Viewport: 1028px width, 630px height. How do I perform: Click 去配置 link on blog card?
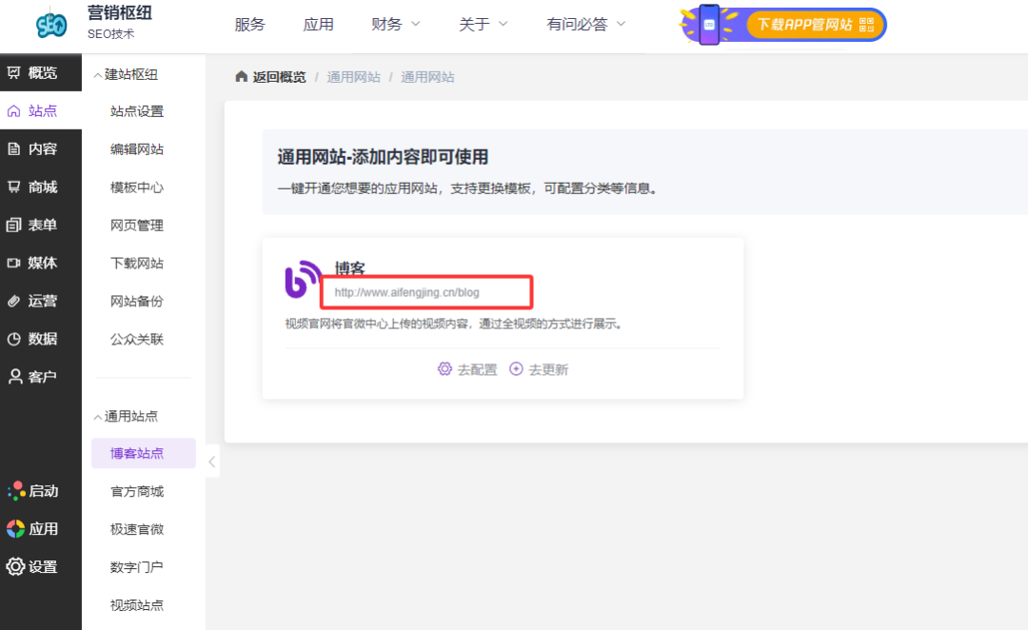(x=477, y=370)
